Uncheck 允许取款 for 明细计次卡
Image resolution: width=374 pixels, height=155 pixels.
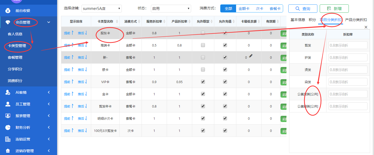[x=203, y=118]
